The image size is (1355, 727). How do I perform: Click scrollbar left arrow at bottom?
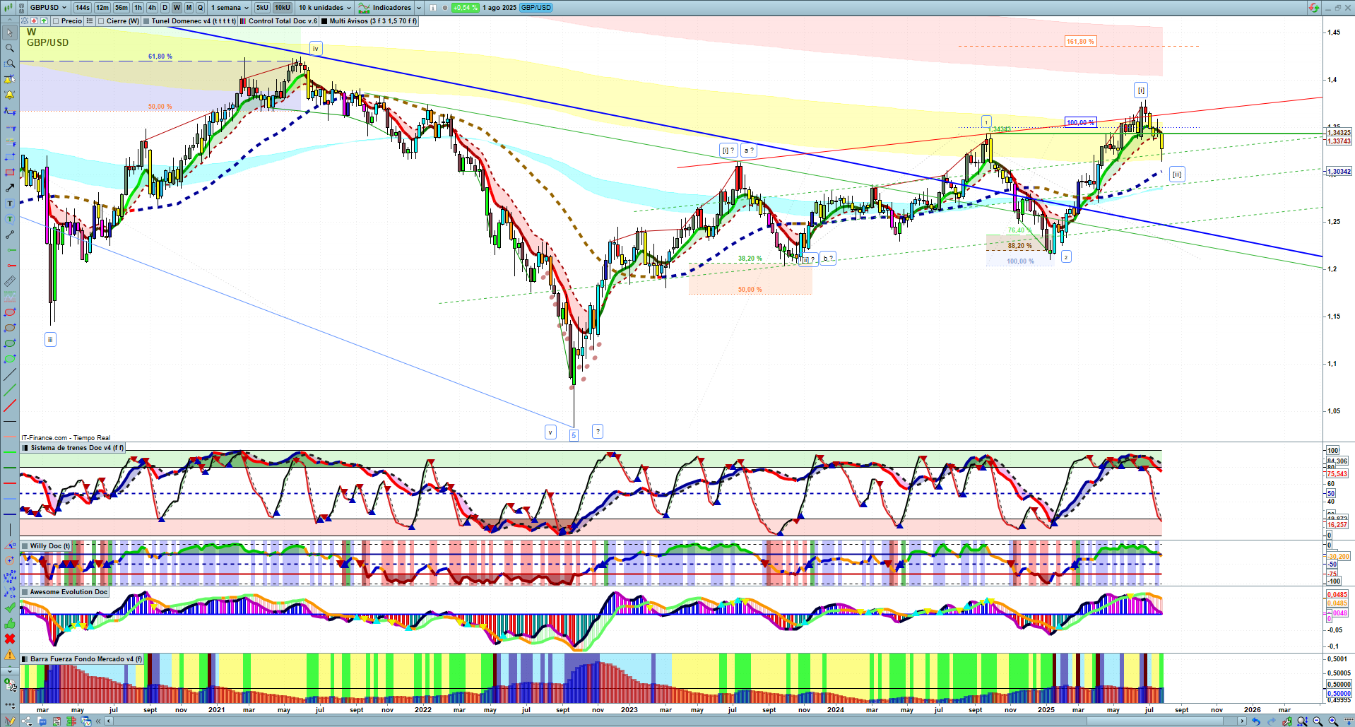pos(109,721)
